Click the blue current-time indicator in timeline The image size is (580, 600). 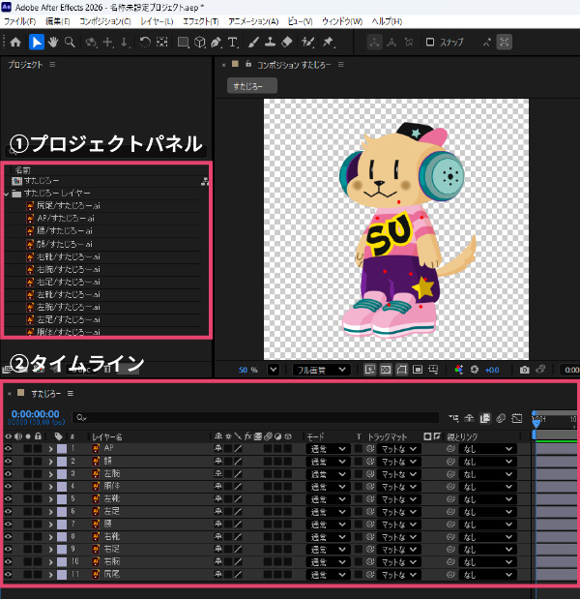[x=536, y=423]
